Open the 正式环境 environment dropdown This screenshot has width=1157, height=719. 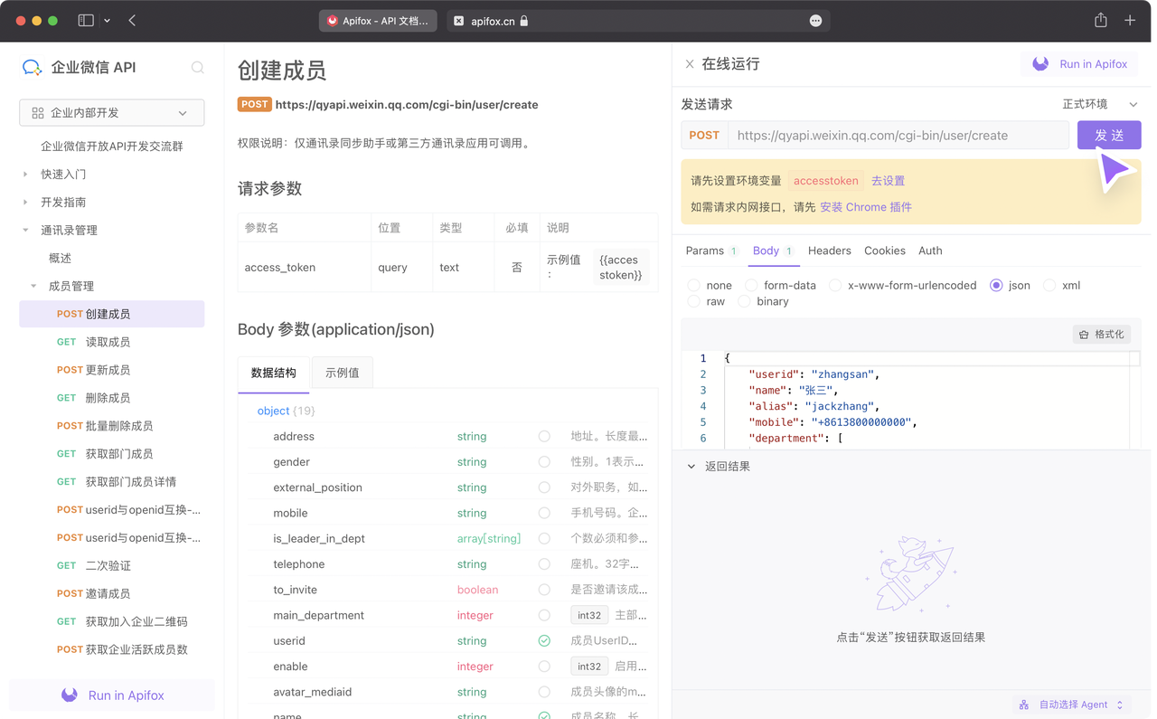point(1099,104)
